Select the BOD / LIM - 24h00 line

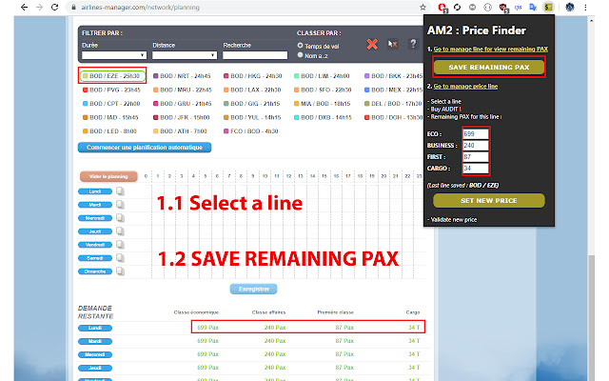pyautogui.click(x=322, y=76)
